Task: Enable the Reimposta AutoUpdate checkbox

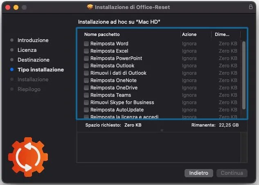Action: click(x=86, y=110)
